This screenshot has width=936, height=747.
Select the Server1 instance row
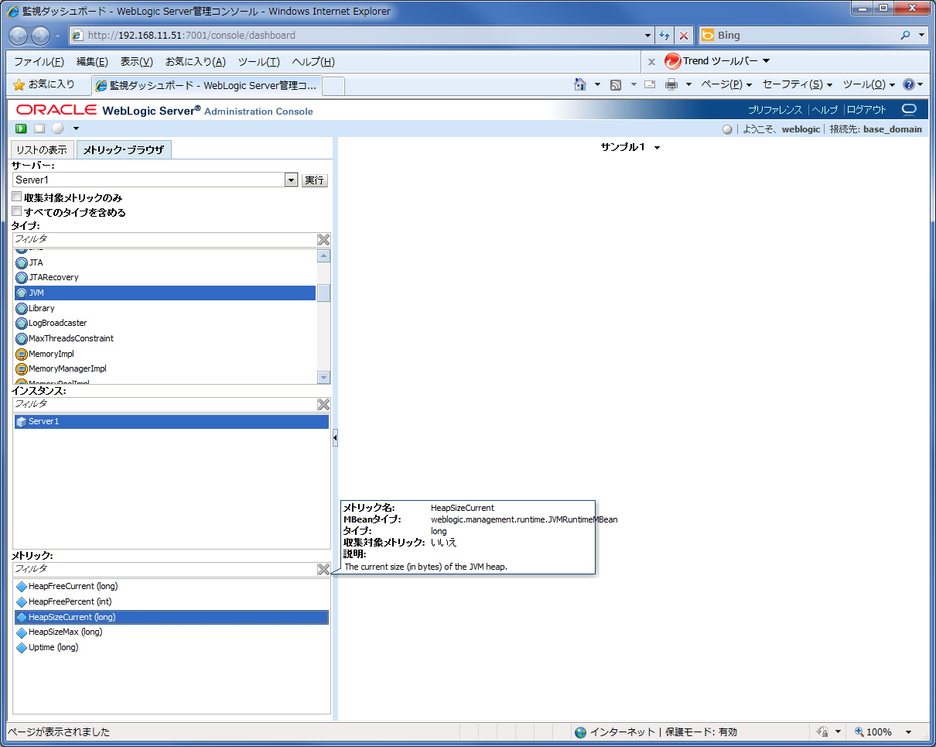[x=171, y=422]
